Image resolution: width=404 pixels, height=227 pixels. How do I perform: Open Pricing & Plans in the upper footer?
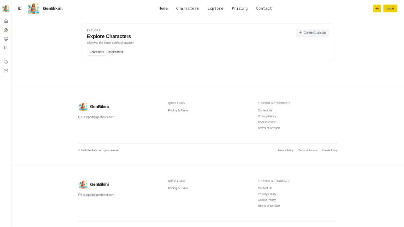pyautogui.click(x=178, y=110)
